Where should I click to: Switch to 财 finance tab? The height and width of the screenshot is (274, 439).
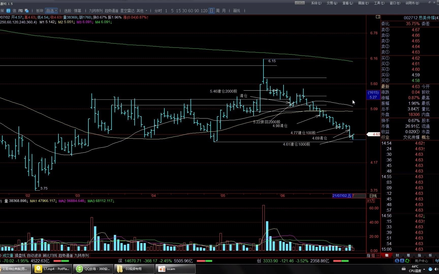click(397, 255)
